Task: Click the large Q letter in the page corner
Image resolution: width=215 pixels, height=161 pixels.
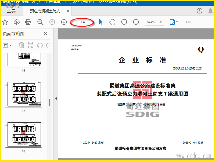Action: click(x=201, y=50)
